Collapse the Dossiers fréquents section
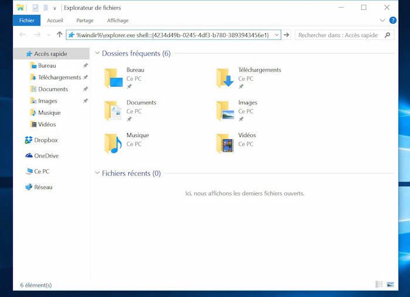Image resolution: width=410 pixels, height=297 pixels. pyautogui.click(x=97, y=53)
